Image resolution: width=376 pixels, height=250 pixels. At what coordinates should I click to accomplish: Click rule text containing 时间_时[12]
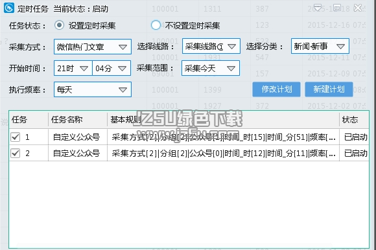224,153
